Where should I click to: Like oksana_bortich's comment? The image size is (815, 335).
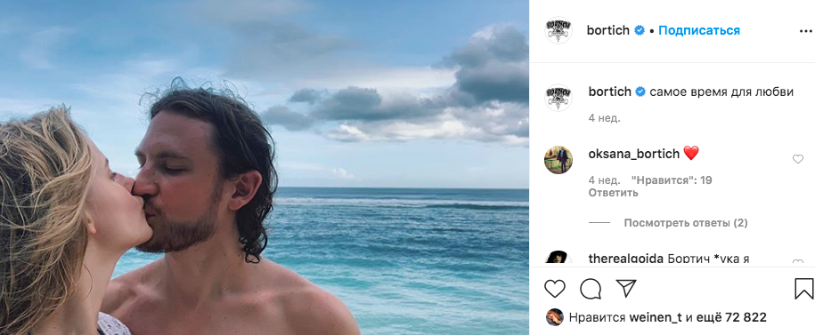[798, 159]
